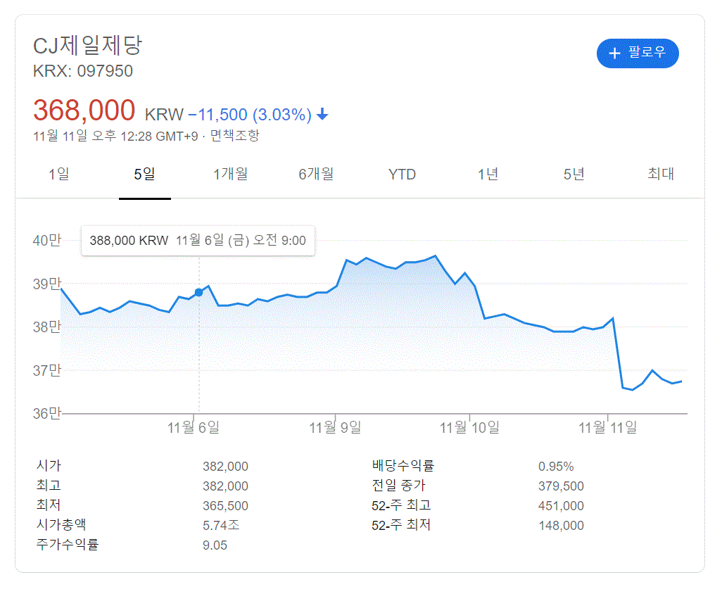
Task: Switch to the 6개월 tab
Action: tap(316, 175)
